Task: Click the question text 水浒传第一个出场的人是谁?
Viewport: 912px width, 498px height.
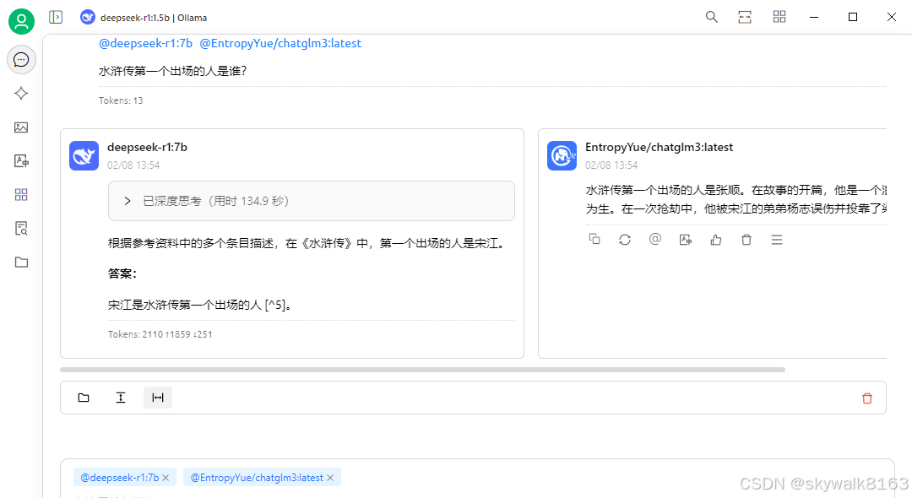Action: [x=173, y=71]
